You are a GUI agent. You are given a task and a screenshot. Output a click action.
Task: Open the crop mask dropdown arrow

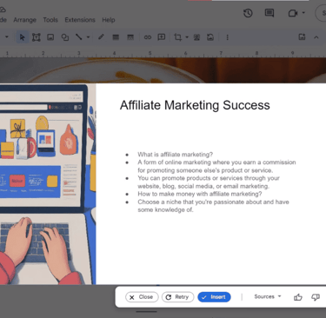(x=187, y=37)
